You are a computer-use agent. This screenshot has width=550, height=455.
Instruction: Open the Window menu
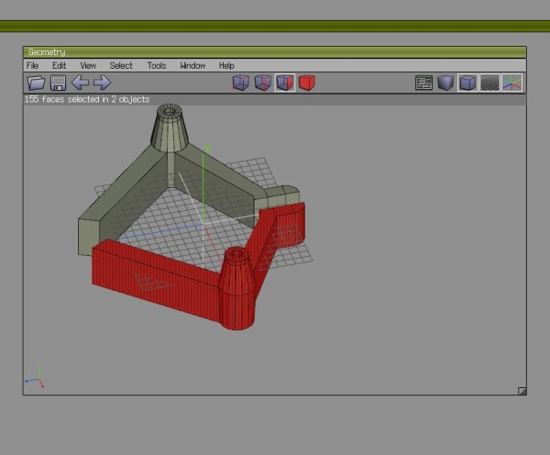pos(192,66)
